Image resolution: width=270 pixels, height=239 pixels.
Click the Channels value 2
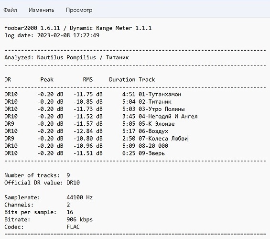click(x=68, y=205)
